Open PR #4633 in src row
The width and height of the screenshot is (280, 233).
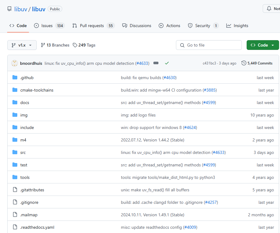point(219,153)
